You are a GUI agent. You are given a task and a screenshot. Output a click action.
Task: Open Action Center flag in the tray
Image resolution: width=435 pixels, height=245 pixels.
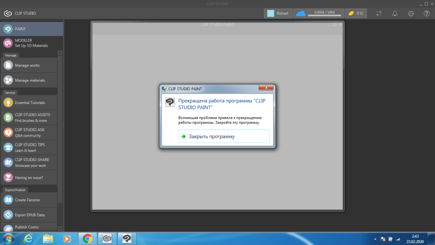383,239
